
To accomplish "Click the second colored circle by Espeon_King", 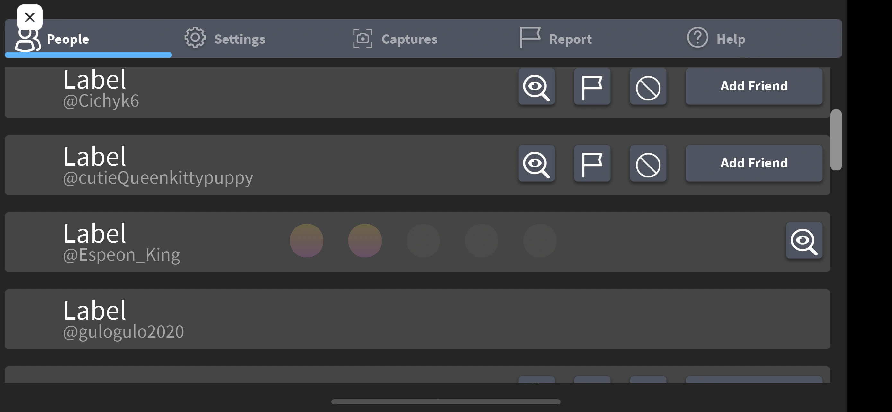I will pyautogui.click(x=365, y=241).
